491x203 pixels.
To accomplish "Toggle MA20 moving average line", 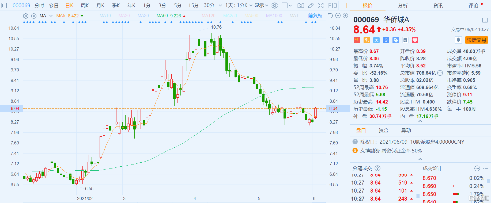I will click(x=124, y=16).
